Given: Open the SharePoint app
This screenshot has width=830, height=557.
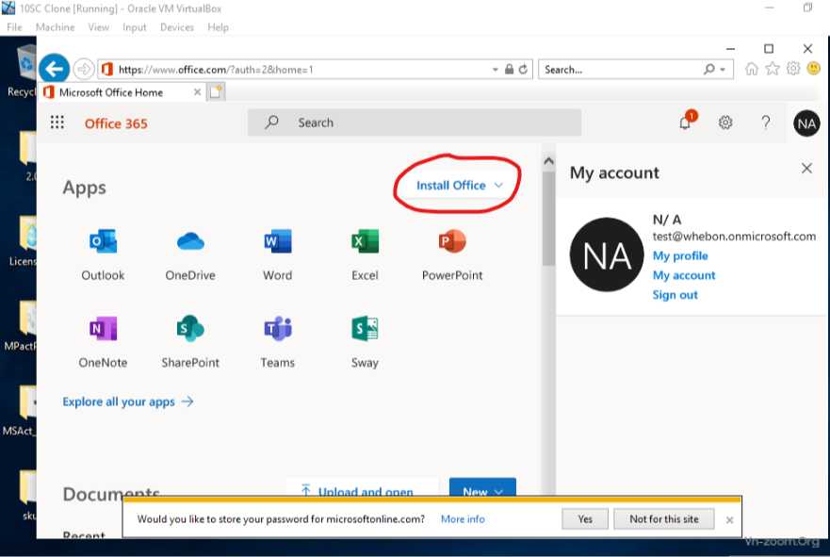Looking at the screenshot, I should tap(190, 330).
